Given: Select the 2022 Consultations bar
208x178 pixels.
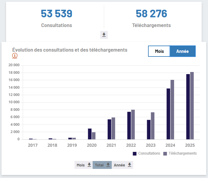Looking at the screenshot, I should 129,125.
